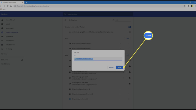
Task: Open the Chrome three-dot menu
Action: pos(195,6)
